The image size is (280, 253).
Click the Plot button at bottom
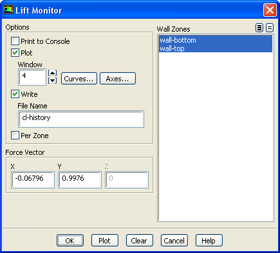105,241
